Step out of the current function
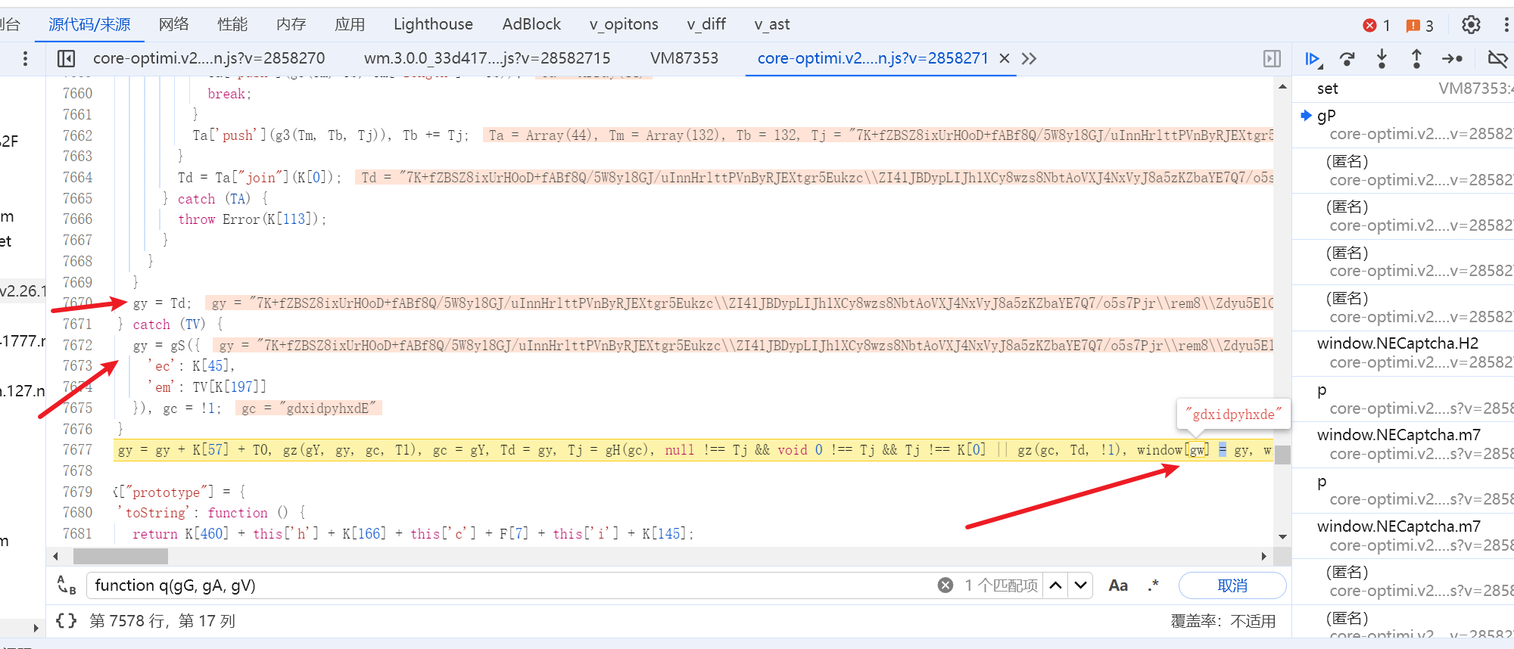Viewport: 1514px width, 649px height. pyautogui.click(x=1416, y=59)
